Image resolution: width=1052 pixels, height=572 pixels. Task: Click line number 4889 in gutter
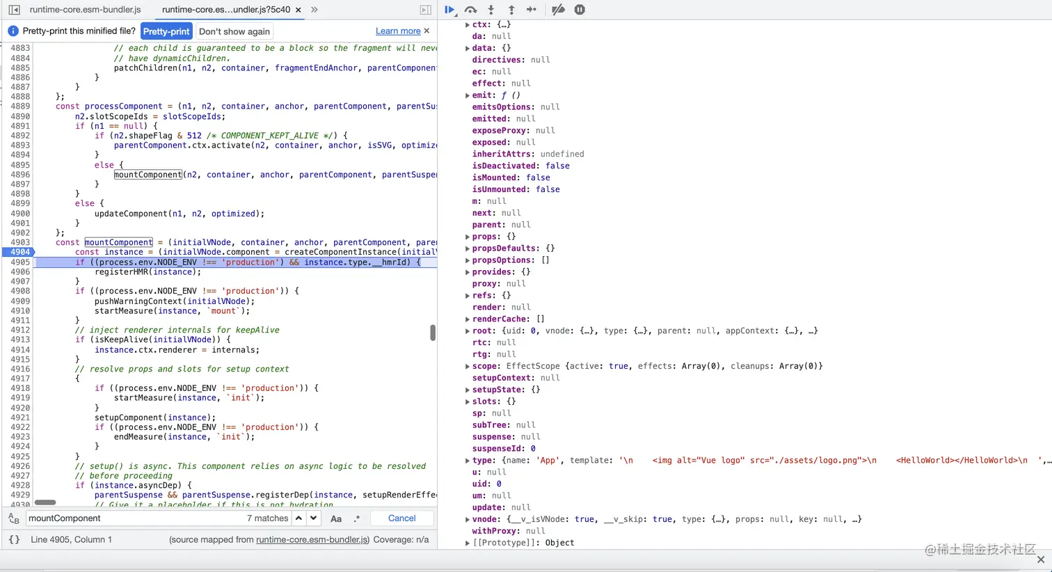[20, 106]
